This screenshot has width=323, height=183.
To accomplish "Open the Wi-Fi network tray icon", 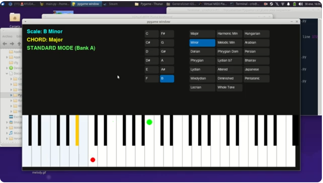I will pyautogui.click(x=283, y=4).
